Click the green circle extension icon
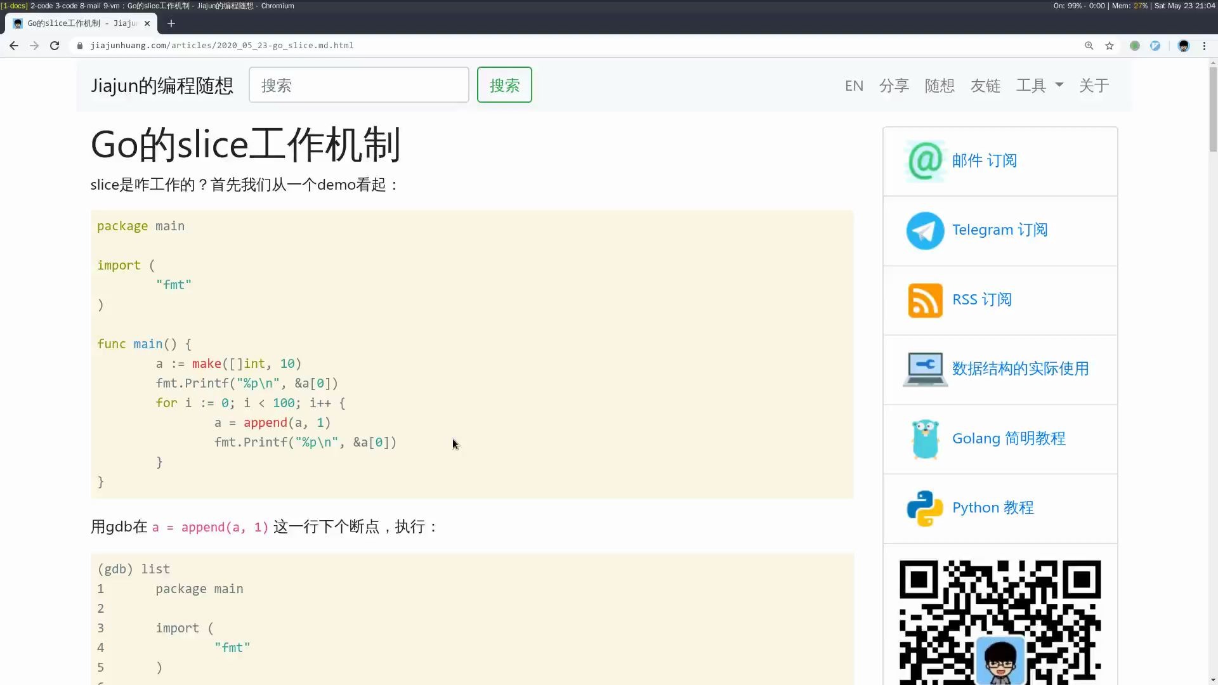 [1135, 46]
